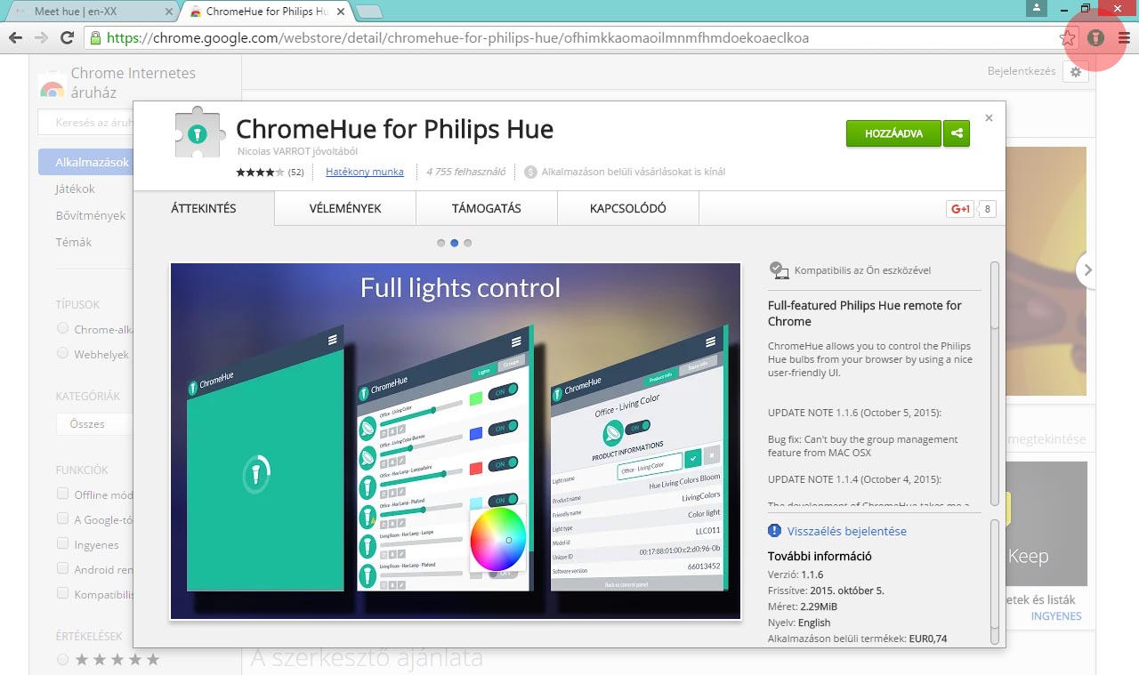Image resolution: width=1139 pixels, height=675 pixels.
Task: Click the secure padlock in address bar
Action: tap(95, 38)
